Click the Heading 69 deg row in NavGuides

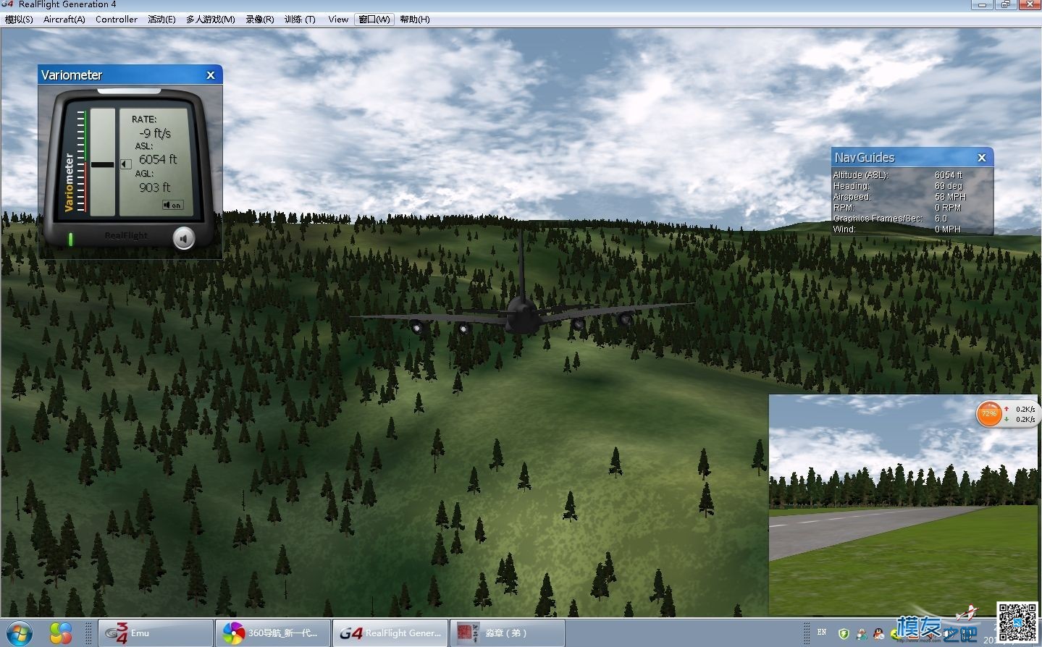(x=912, y=186)
